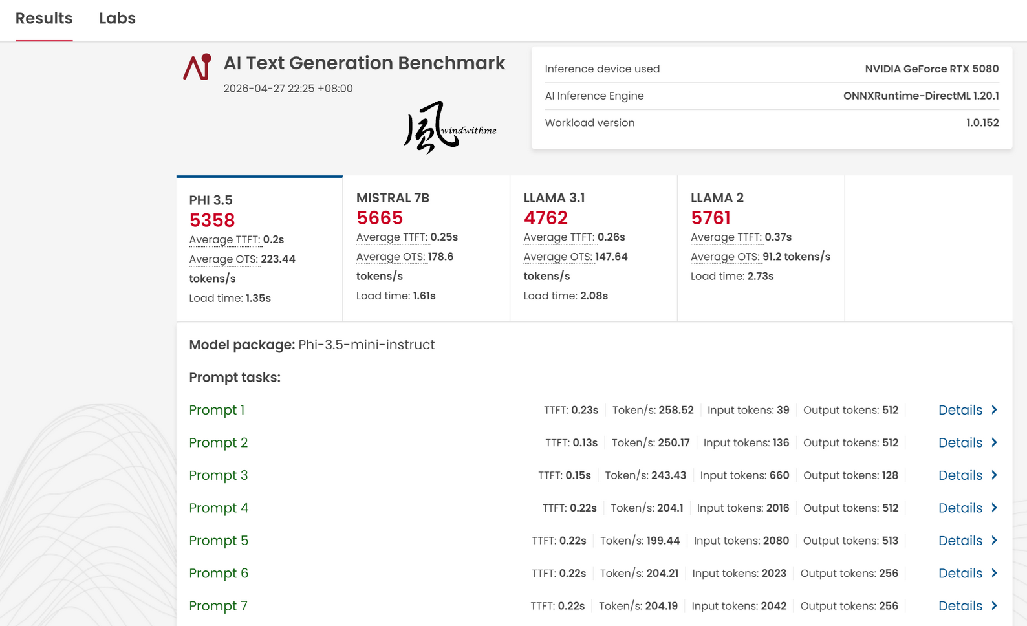Expand Prompt 2 details chevron arrow
This screenshot has height=626, width=1027.
coord(995,442)
